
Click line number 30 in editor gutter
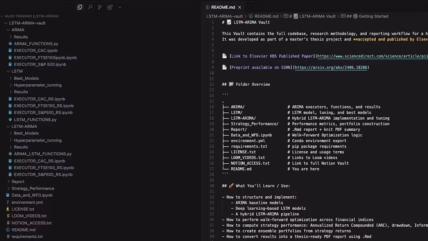tap(212, 186)
